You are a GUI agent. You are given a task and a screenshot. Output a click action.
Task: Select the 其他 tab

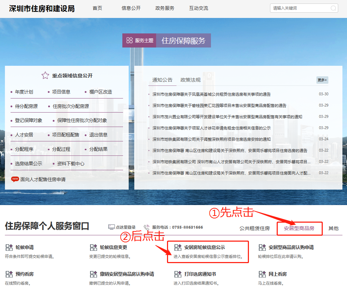[334, 228]
